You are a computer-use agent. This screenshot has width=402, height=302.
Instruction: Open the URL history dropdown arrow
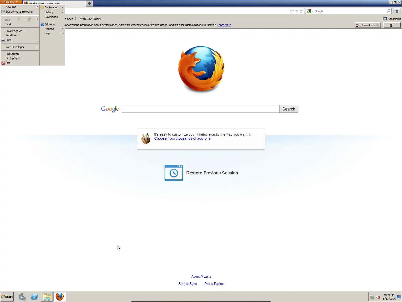[x=297, y=11]
